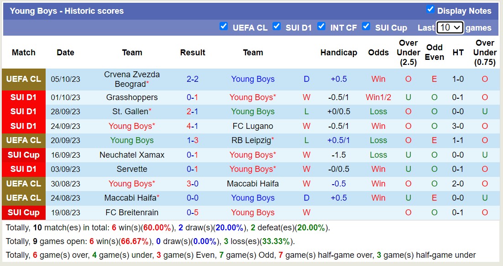Toggle the INT CF checkbox
The height and width of the screenshot is (266, 503).
coord(322,27)
